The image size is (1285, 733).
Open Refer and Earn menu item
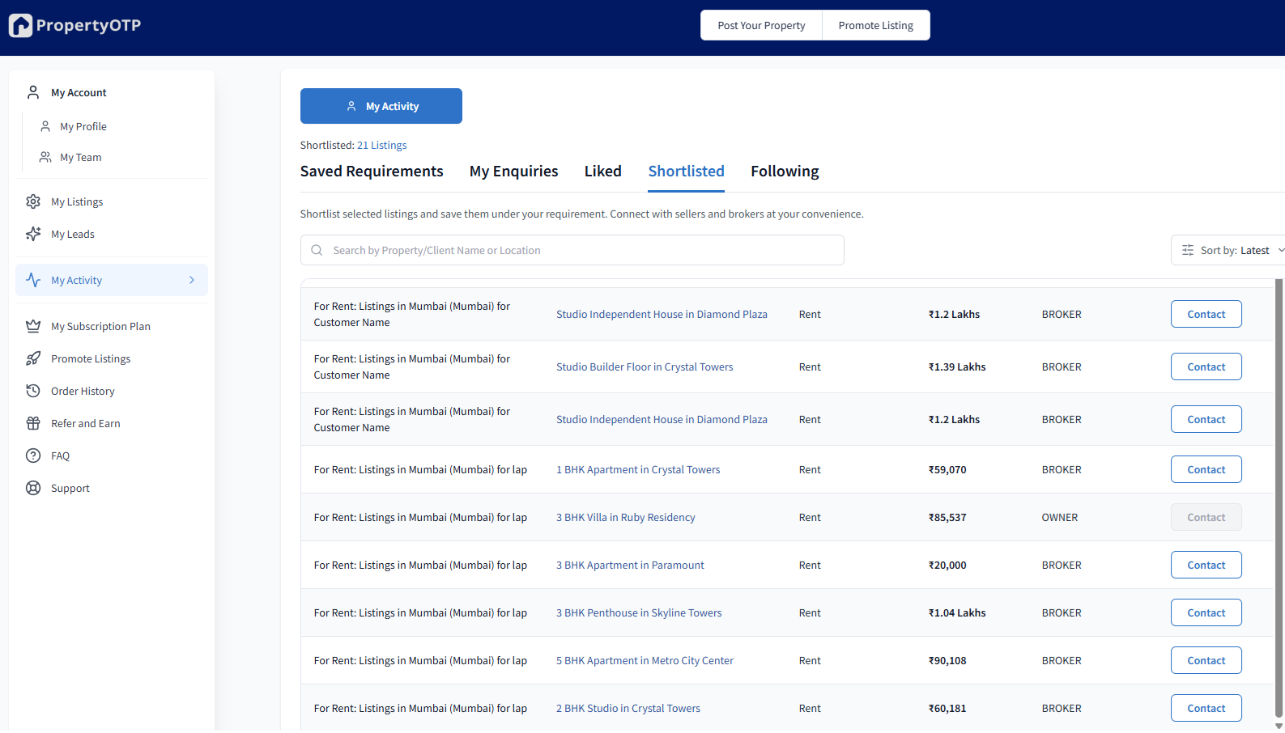pos(86,423)
